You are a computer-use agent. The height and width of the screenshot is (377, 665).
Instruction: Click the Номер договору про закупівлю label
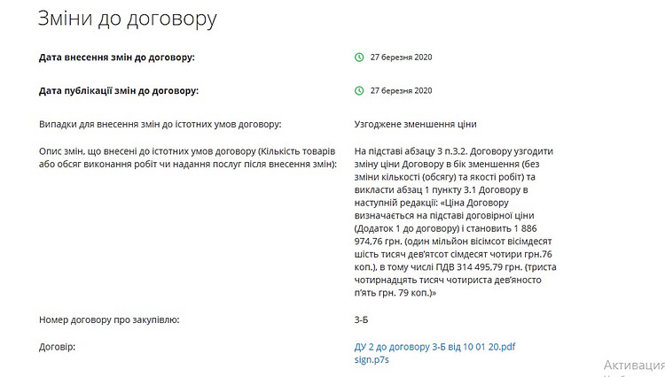(x=109, y=319)
